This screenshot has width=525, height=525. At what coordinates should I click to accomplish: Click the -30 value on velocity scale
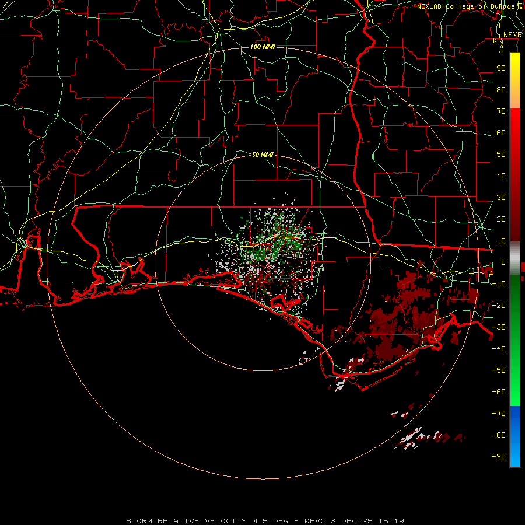coord(499,327)
